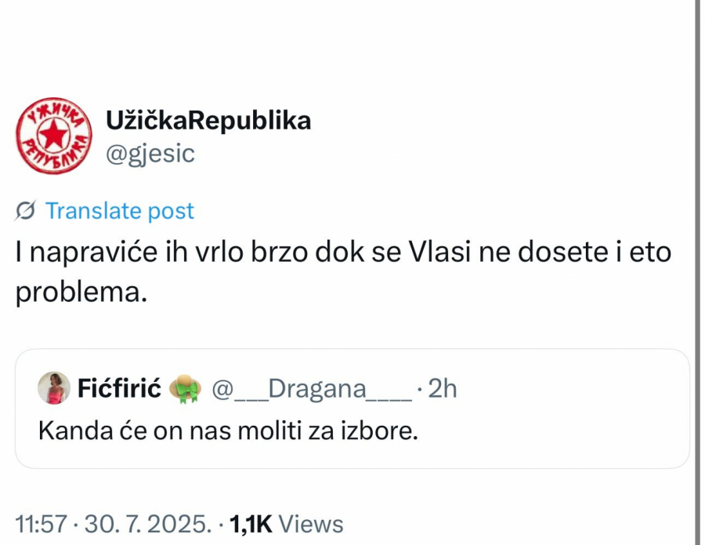Click the UžičkaRepublika display name
The width and height of the screenshot is (705, 545).
[208, 120]
